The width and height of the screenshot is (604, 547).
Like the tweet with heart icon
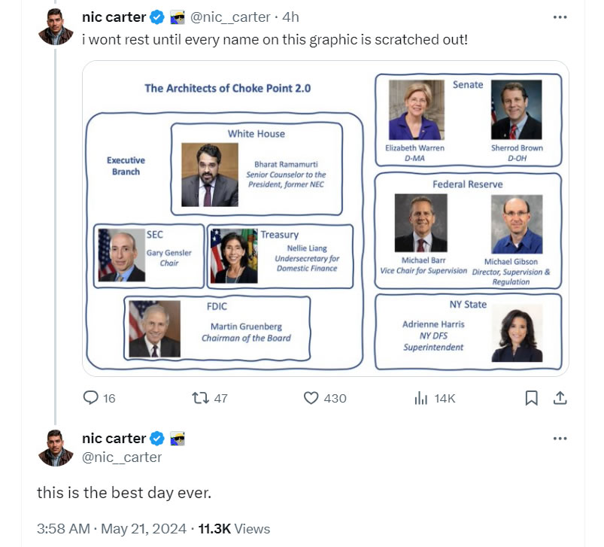pyautogui.click(x=311, y=398)
